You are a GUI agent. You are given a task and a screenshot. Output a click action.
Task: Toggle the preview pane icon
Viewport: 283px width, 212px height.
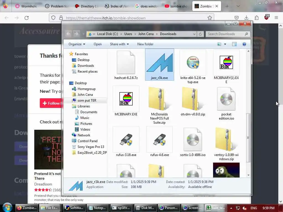234,44
